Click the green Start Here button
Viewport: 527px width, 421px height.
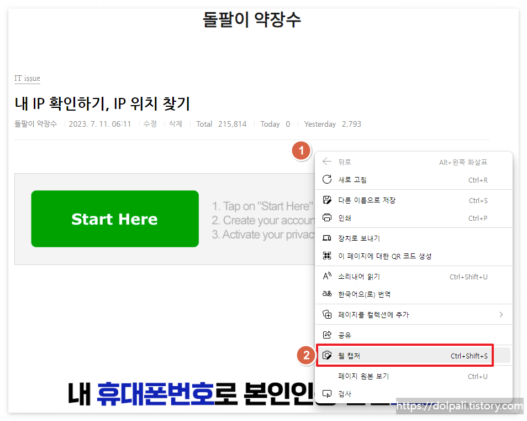pyautogui.click(x=114, y=219)
